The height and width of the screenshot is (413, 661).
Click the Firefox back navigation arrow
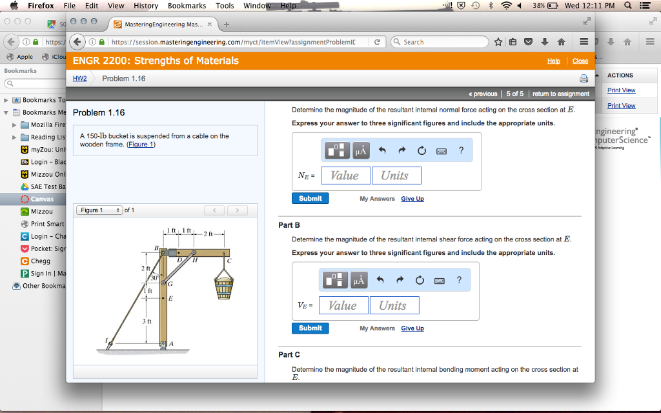[x=77, y=42]
